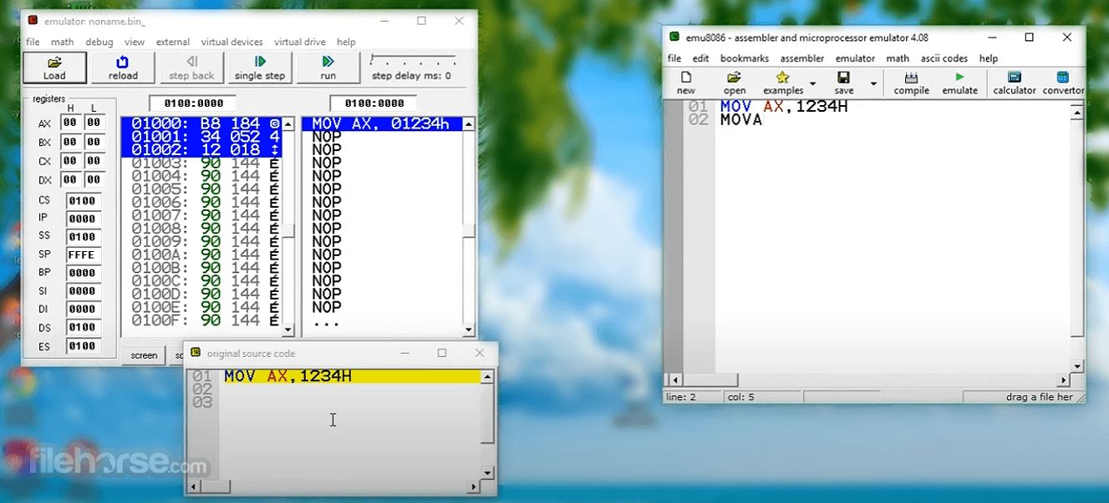Click original source window scroll right arrow

pyautogui.click(x=474, y=486)
